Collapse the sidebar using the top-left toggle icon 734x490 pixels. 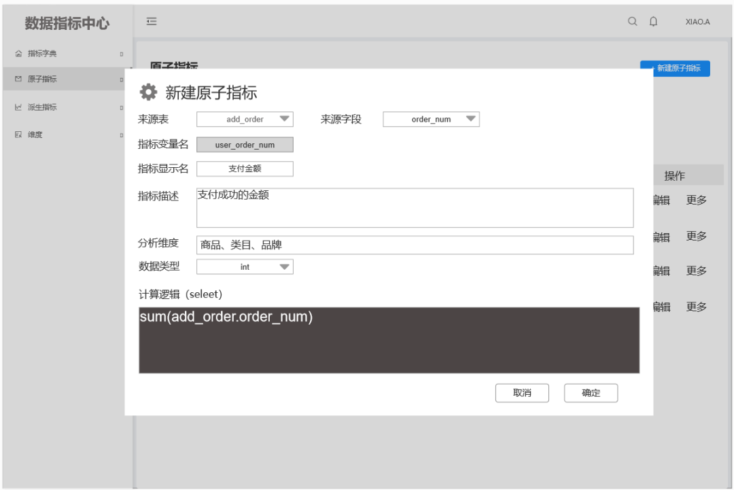click(x=152, y=21)
